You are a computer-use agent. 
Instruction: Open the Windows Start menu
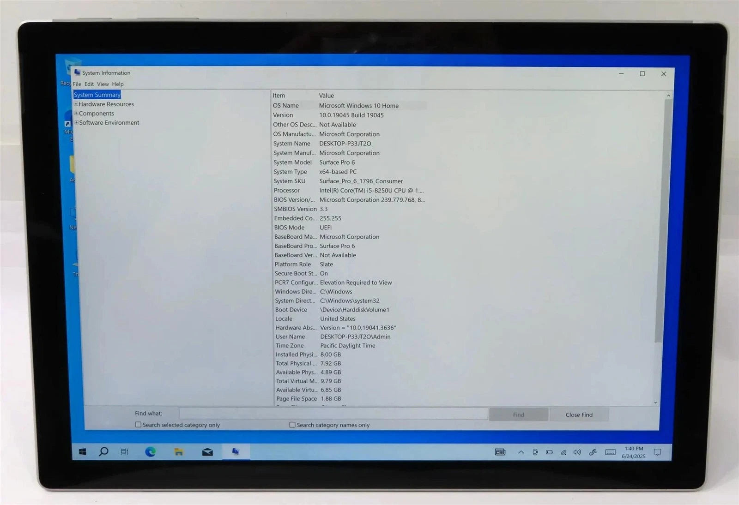click(83, 452)
